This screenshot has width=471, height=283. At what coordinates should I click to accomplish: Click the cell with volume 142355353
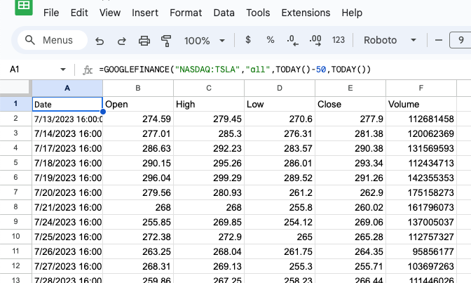coord(421,178)
